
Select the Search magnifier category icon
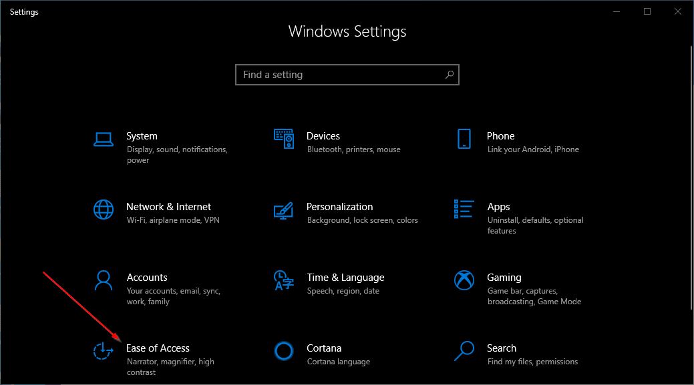(x=464, y=351)
